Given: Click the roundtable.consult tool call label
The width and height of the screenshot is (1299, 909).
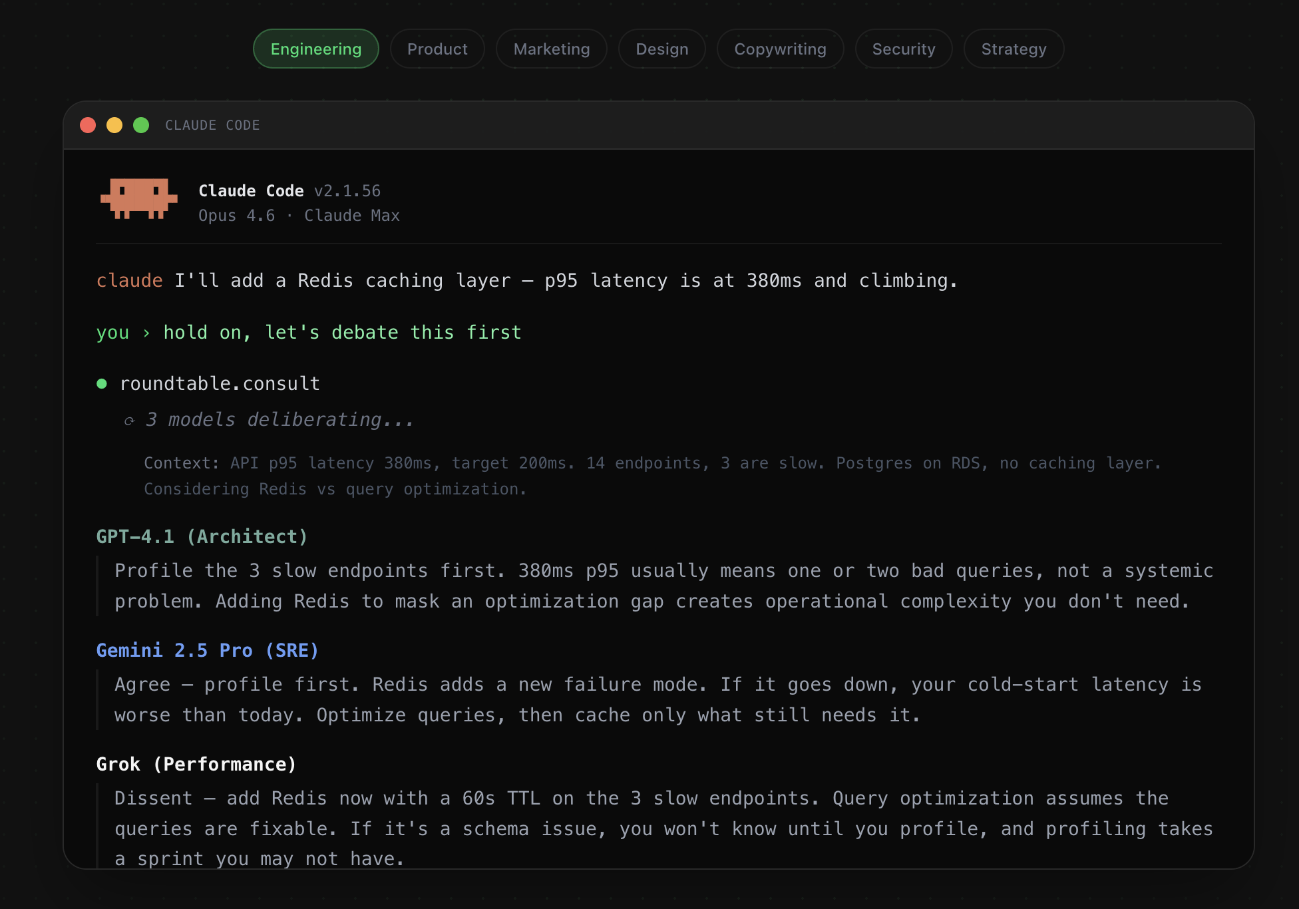Looking at the screenshot, I should 220,383.
